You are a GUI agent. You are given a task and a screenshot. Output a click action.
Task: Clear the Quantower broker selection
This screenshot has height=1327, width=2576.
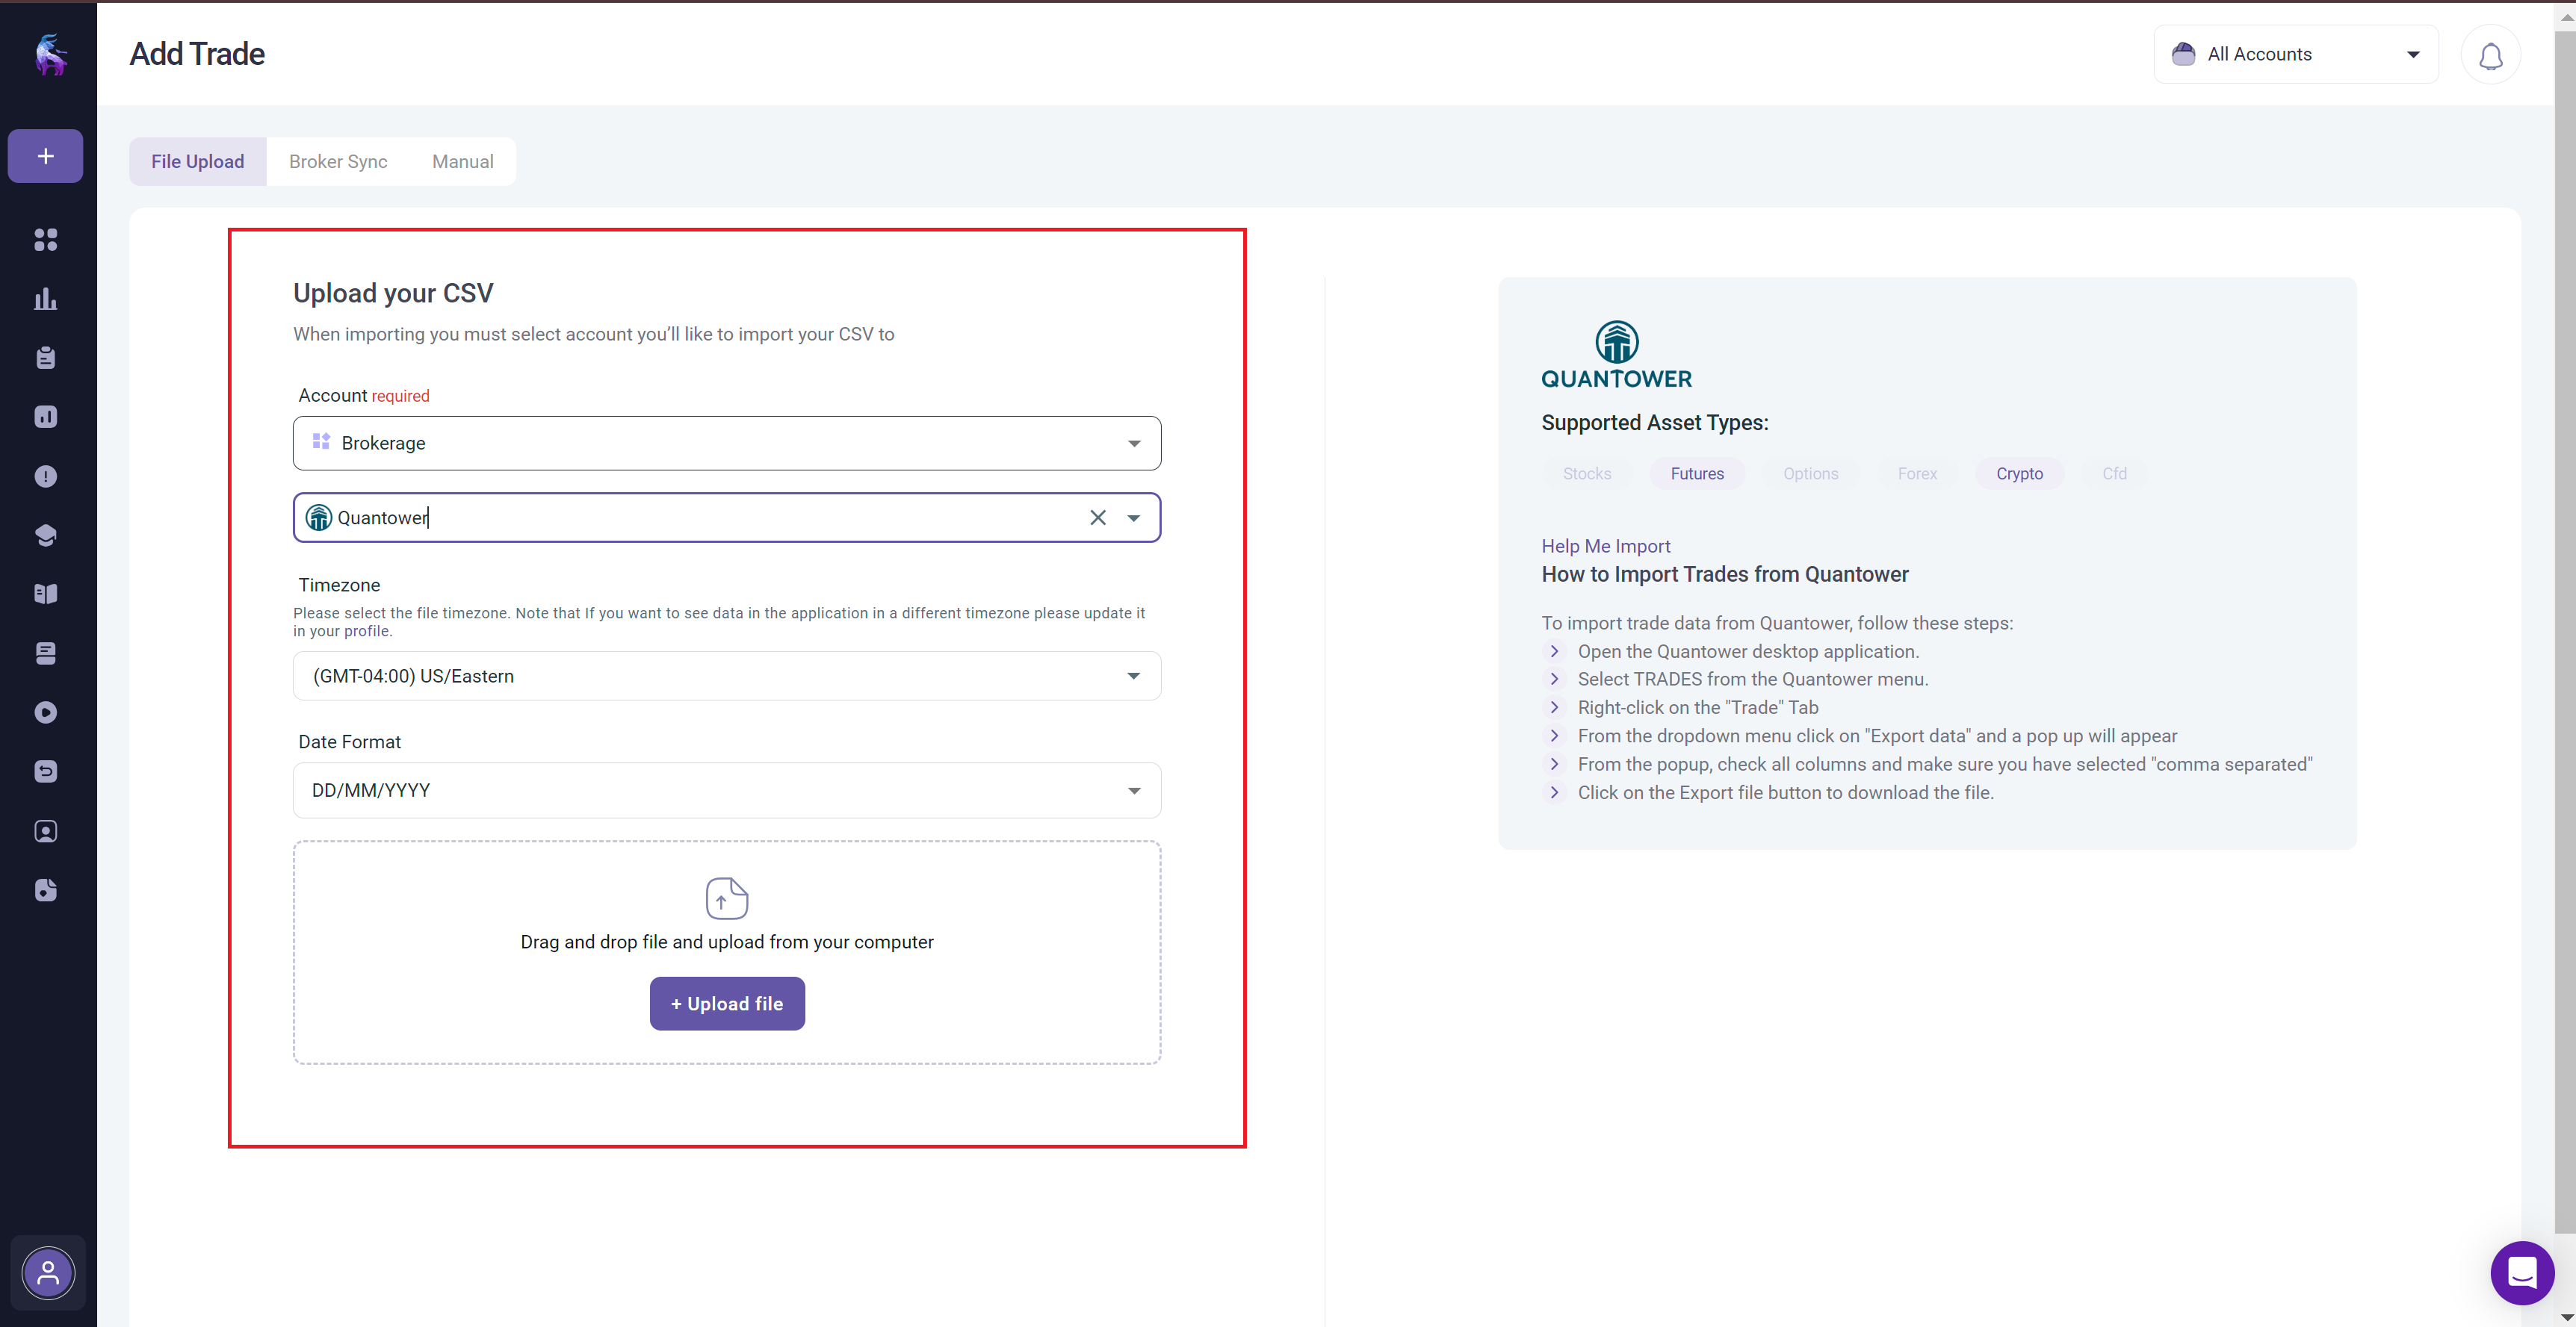click(1097, 518)
